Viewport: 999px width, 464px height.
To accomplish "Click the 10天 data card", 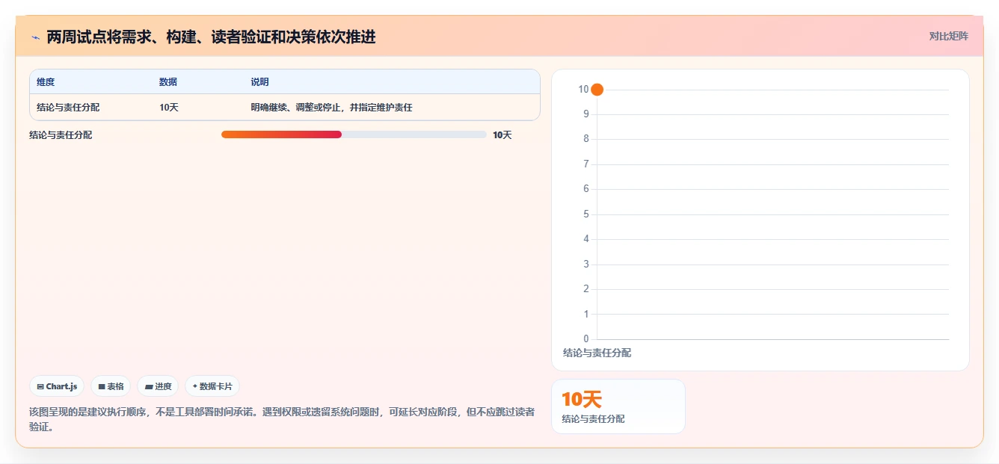I will coord(618,406).
